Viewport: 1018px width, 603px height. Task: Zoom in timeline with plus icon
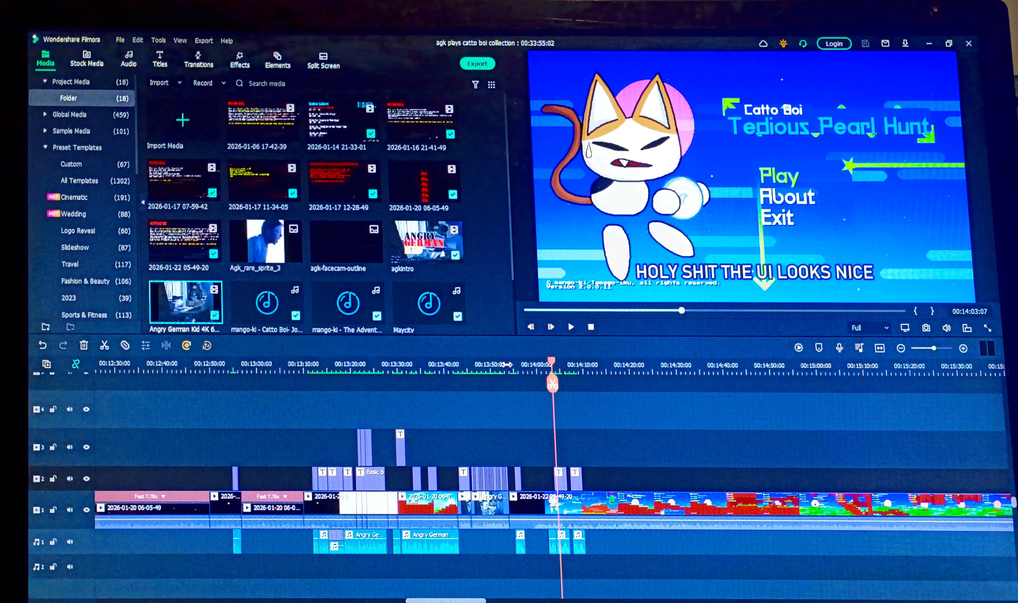click(x=963, y=348)
